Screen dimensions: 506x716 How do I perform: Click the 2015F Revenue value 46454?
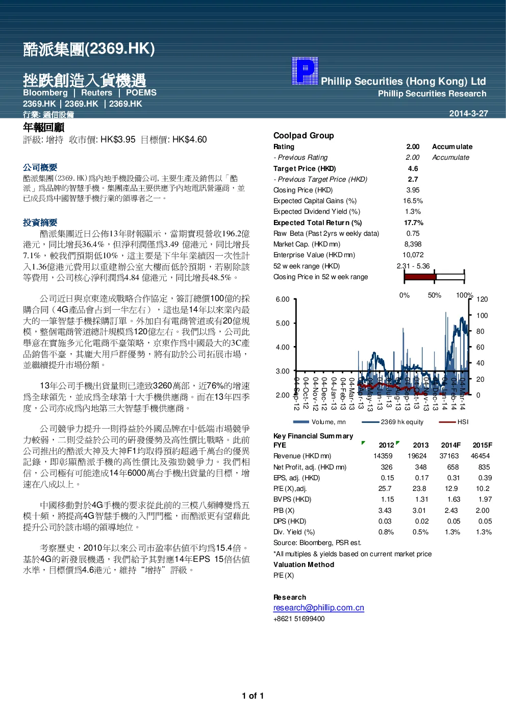[480, 456]
